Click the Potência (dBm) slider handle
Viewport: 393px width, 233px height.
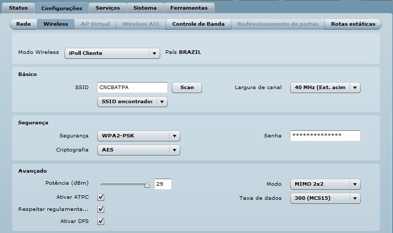tap(147, 185)
